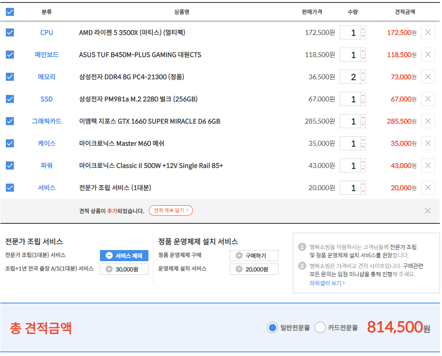Select the 일반전문몰 radio option

pos(272,328)
